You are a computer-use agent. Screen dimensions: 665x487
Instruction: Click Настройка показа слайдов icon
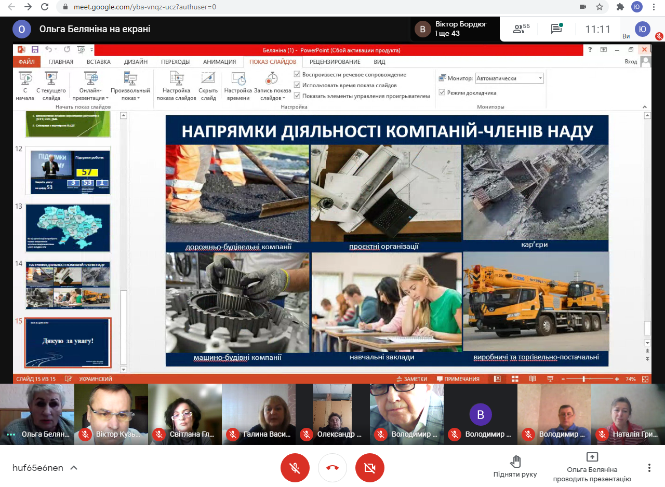[176, 86]
